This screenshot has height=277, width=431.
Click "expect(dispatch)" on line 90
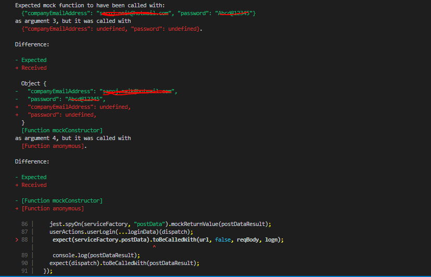[74, 263]
